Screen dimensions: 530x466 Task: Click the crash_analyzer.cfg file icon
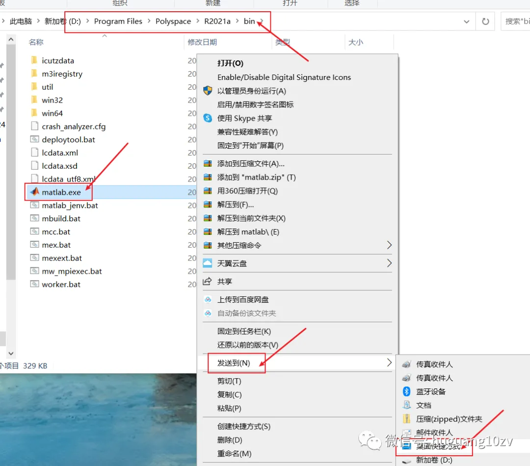[34, 126]
